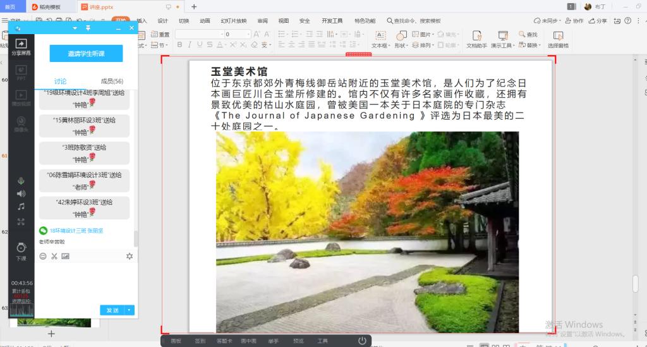This screenshot has width=647, height=347.
Task: Toggle the microphone in the classroom sidebar
Action: click(x=21, y=181)
